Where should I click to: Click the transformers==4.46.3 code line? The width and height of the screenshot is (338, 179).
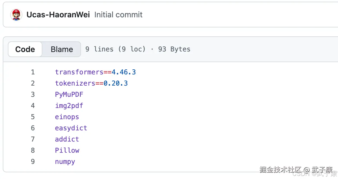pos(95,72)
